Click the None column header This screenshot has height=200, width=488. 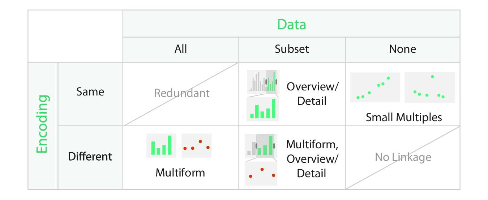pyautogui.click(x=402, y=49)
